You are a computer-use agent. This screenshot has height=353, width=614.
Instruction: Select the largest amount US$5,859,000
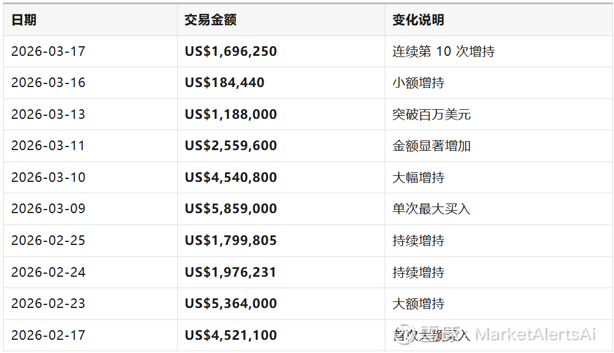tap(231, 209)
